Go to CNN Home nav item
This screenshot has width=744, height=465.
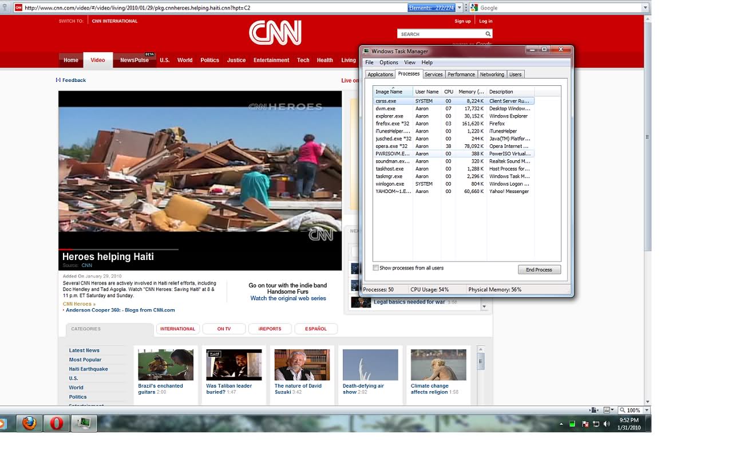pyautogui.click(x=71, y=60)
